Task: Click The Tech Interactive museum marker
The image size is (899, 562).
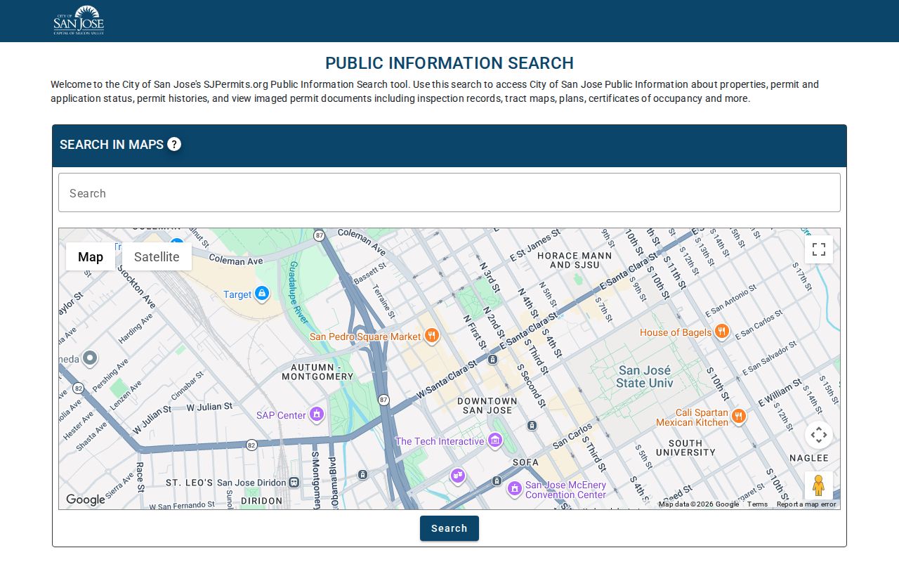Action: coord(495,440)
